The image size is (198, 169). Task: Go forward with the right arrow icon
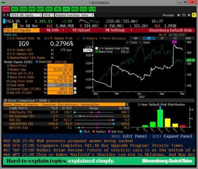[x=8, y=15]
